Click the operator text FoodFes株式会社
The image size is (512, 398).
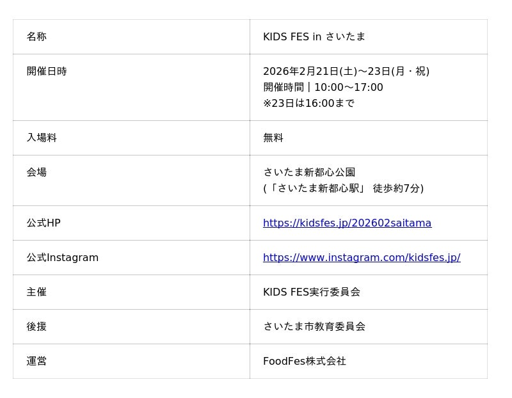click(305, 362)
